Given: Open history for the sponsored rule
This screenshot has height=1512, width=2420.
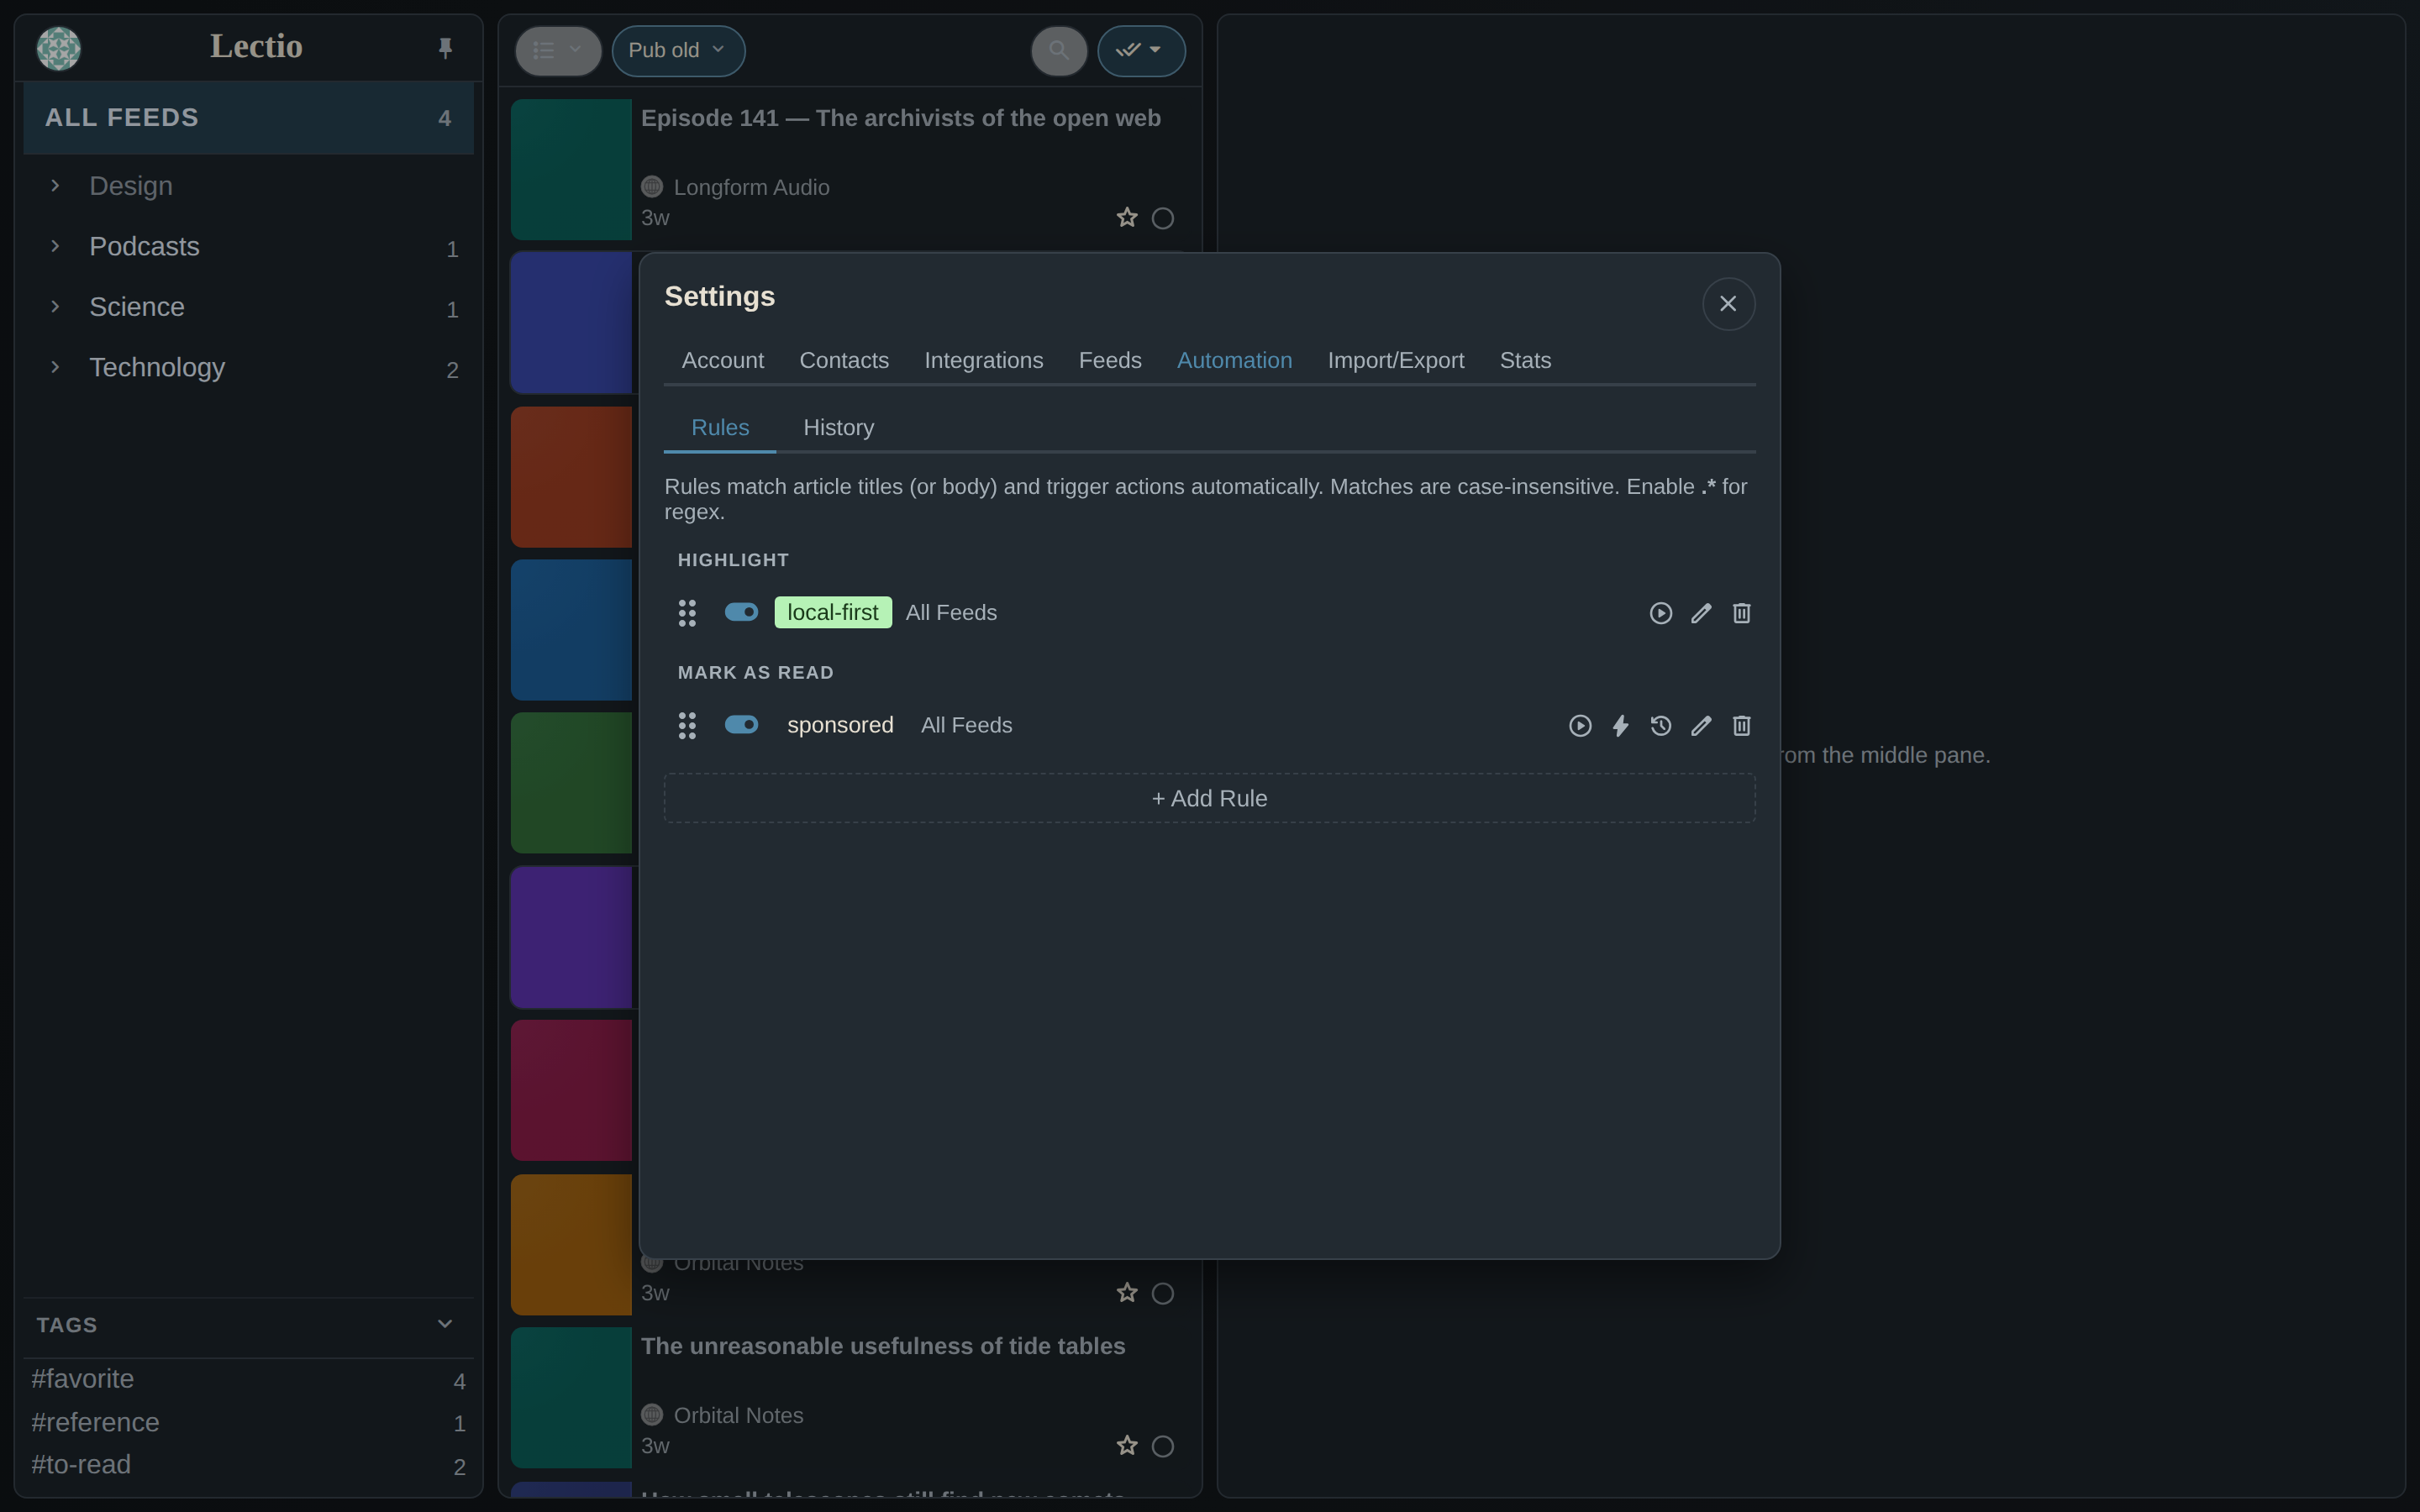Looking at the screenshot, I should tap(1660, 726).
